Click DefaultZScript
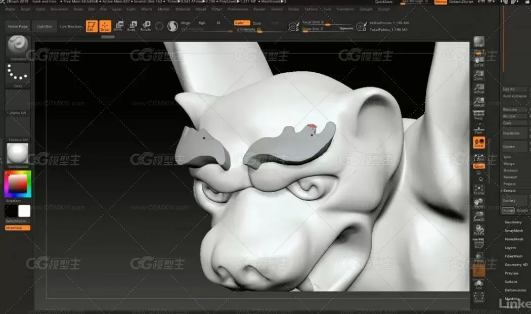 pos(461,2)
